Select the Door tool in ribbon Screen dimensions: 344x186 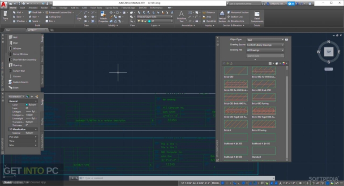[x=17, y=17]
